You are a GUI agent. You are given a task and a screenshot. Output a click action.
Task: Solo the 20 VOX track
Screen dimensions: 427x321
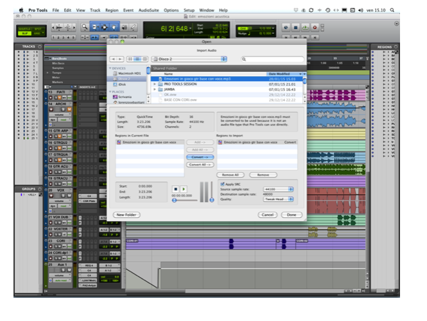coord(63,196)
